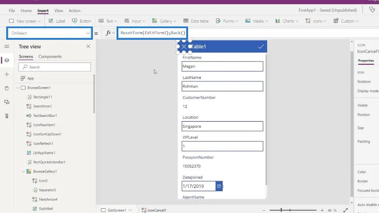Click the fx formula button

(110, 33)
